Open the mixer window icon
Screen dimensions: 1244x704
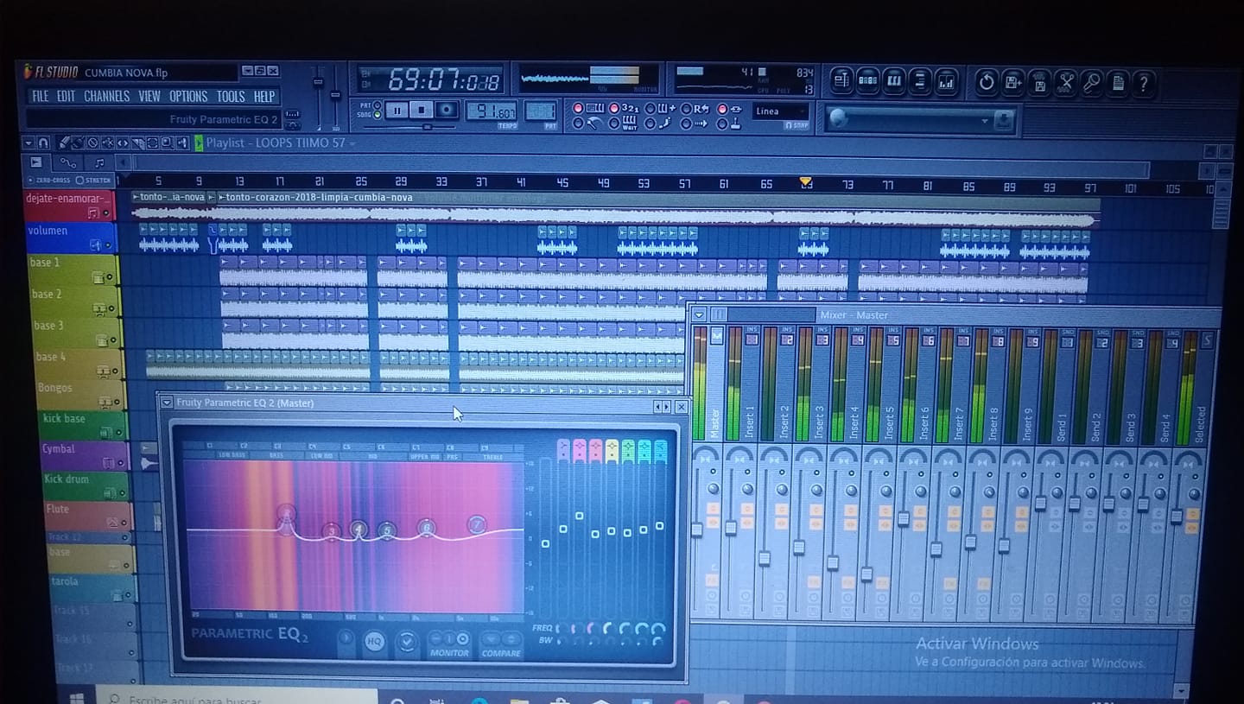947,81
